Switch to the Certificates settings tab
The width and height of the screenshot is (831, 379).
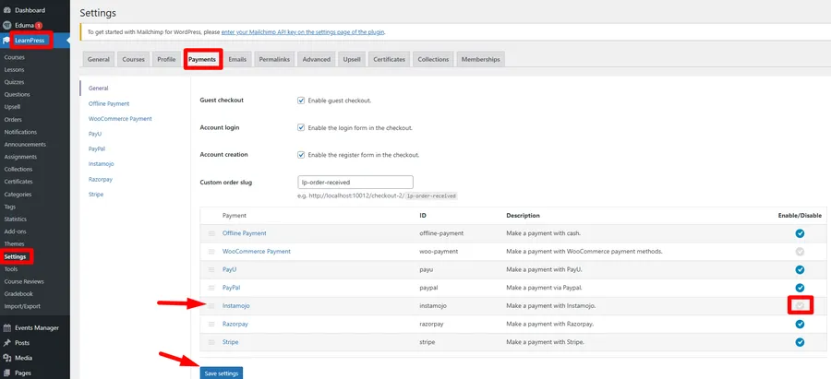pos(389,59)
